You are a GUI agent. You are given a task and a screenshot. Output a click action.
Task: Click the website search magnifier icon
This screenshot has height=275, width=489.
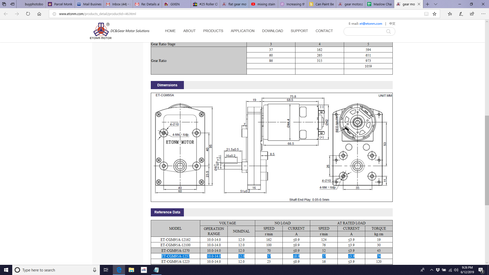click(x=388, y=31)
